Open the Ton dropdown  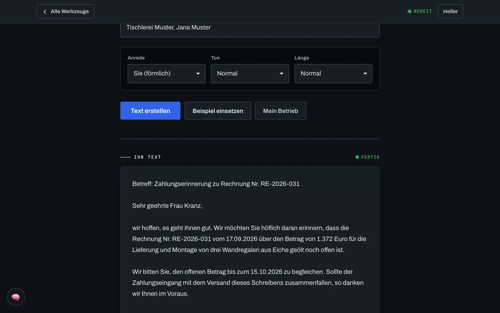(x=250, y=74)
